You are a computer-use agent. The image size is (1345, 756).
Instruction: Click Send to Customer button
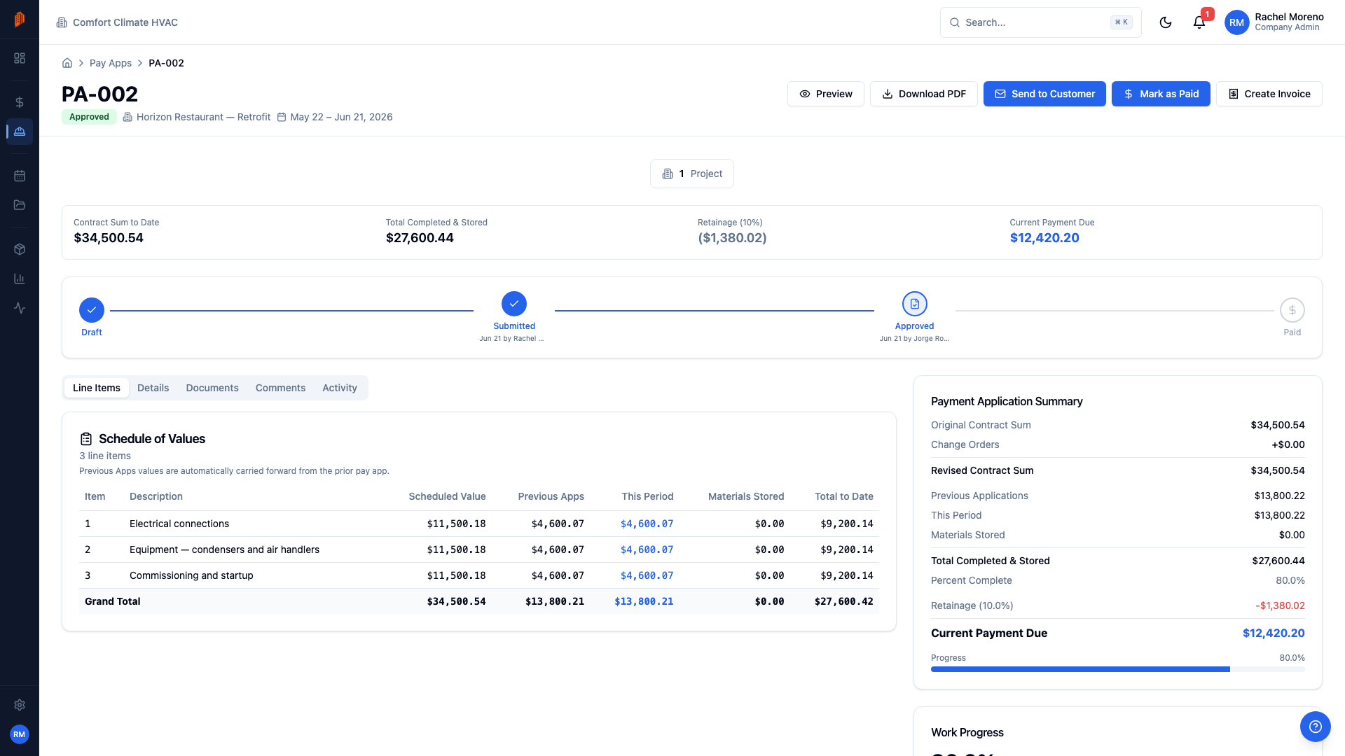[1044, 94]
